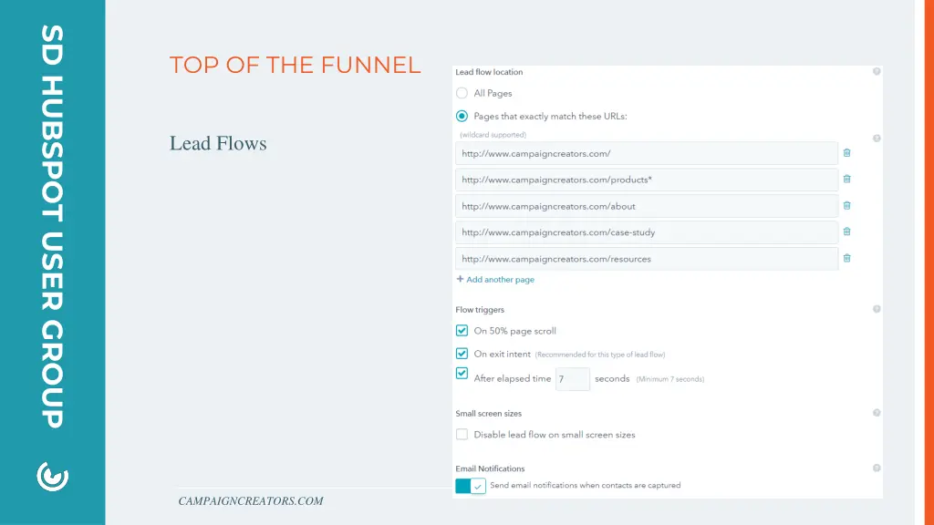Remove the products* URL with its trash icon
This screenshot has height=525, width=934.
(x=846, y=180)
